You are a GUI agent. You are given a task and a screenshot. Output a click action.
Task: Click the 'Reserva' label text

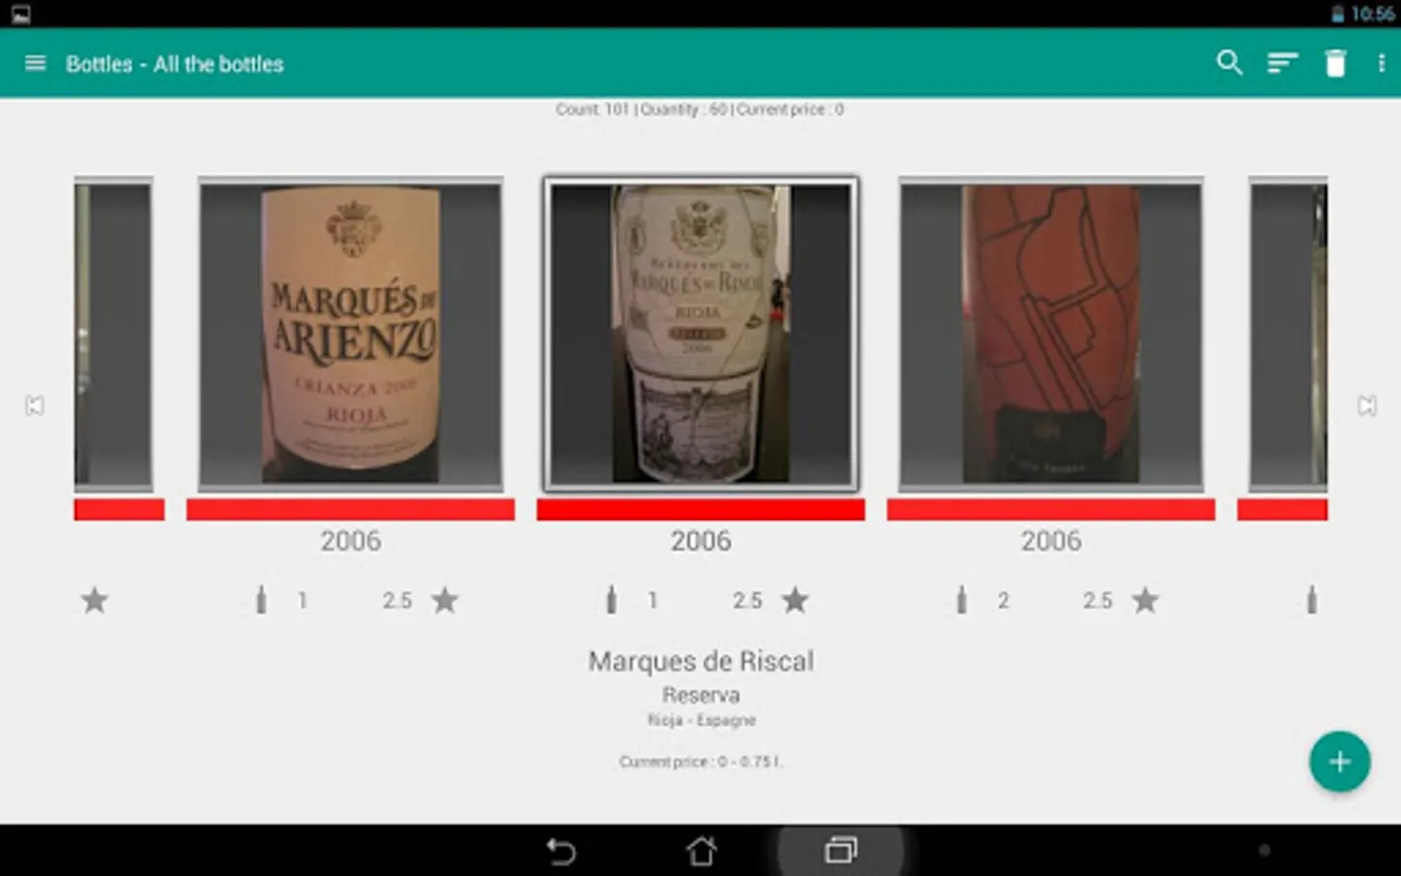point(700,695)
